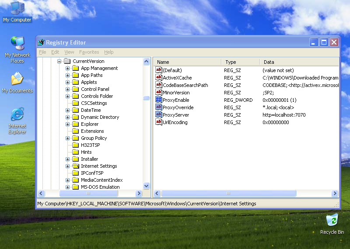Viewport: 350px width, 249px height.
Task: Click the Applets folder icon
Action: pos(76,82)
